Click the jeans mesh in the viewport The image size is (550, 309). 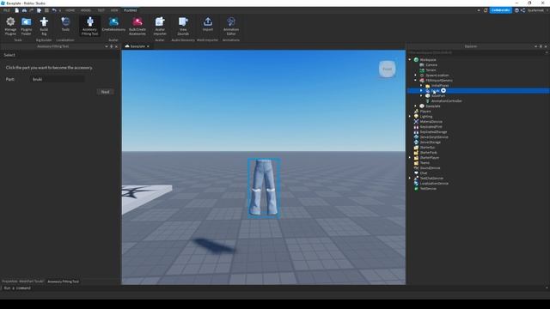click(x=264, y=187)
